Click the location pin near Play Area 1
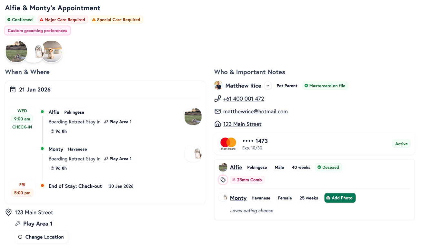 click(8, 212)
